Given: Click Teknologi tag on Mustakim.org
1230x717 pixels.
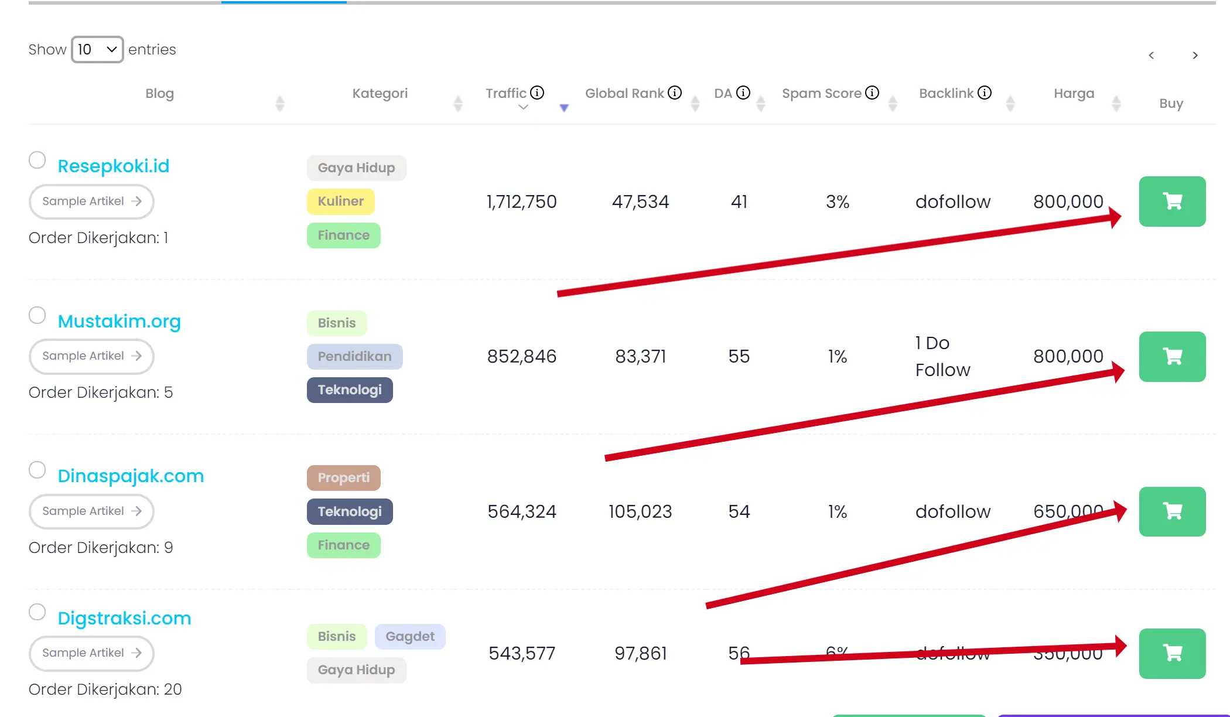Looking at the screenshot, I should tap(350, 390).
